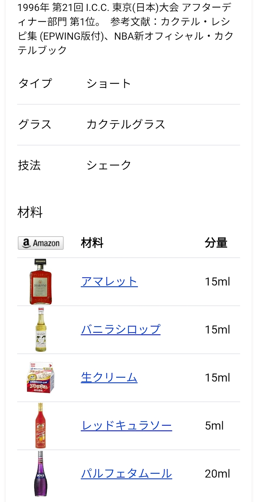Select the カクテルグラス glass value
This screenshot has height=502, width=257.
pyautogui.click(x=126, y=125)
